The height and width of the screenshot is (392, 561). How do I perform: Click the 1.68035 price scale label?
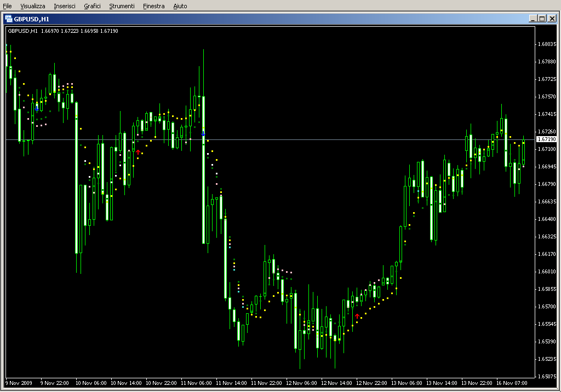tap(547, 44)
